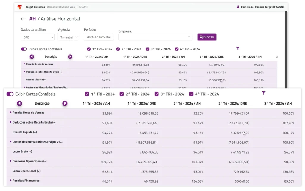Click the left purple arrow beside Descrição
The width and height of the screenshot is (305, 191).
pos(32,56)
